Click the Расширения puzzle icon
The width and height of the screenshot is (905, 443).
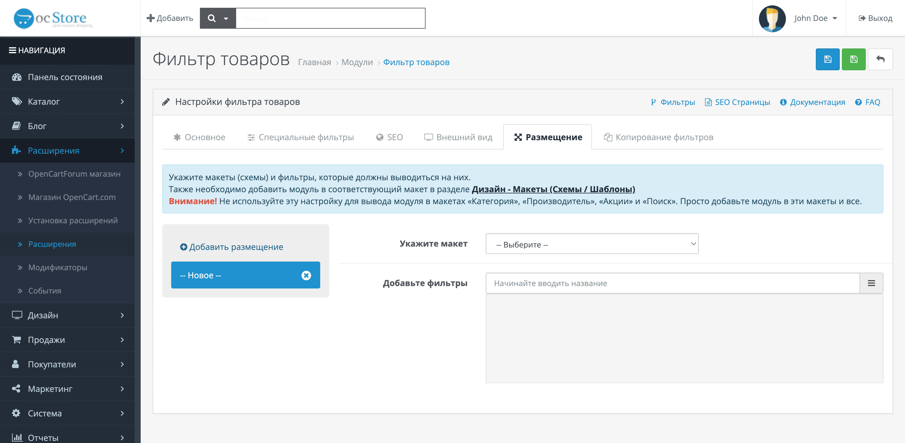(x=16, y=150)
